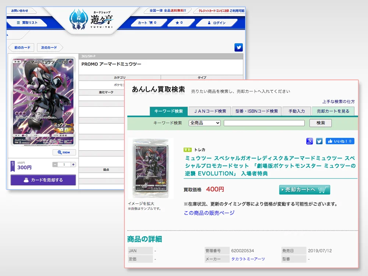Click the 300円 price on card page
Screen dimensions: 368x276
point(24,167)
